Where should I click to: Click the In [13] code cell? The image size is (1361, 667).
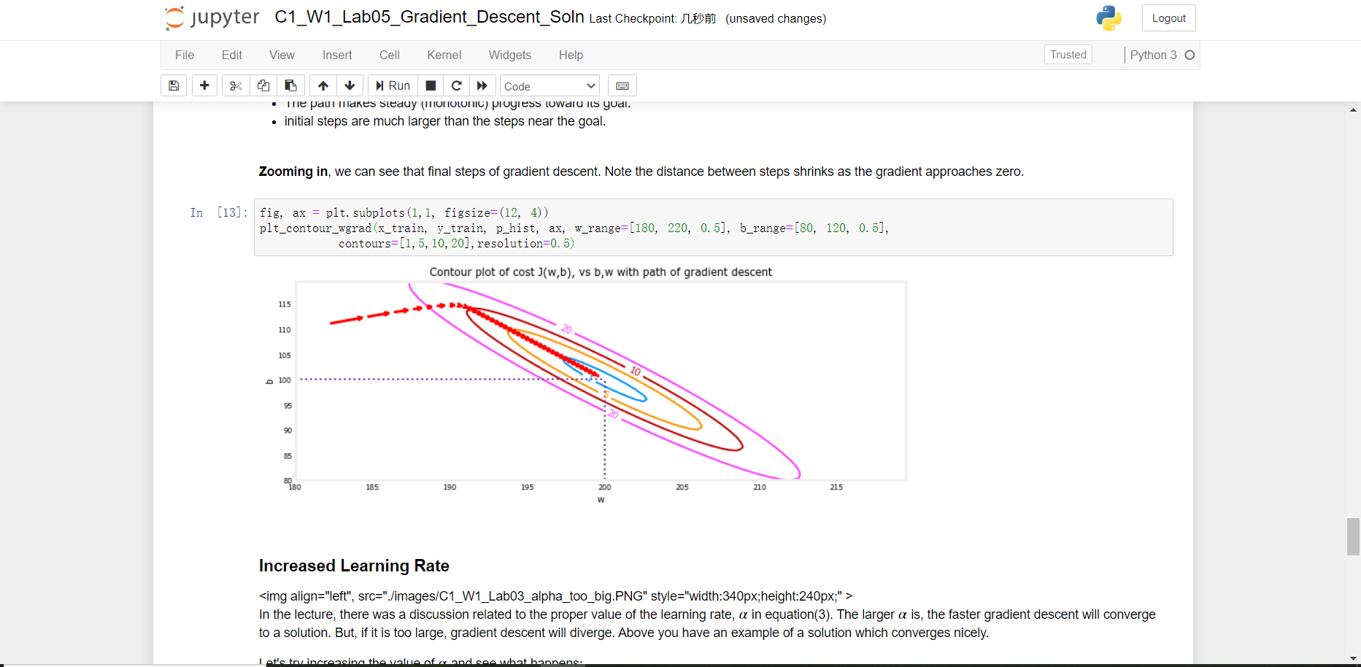(x=584, y=228)
